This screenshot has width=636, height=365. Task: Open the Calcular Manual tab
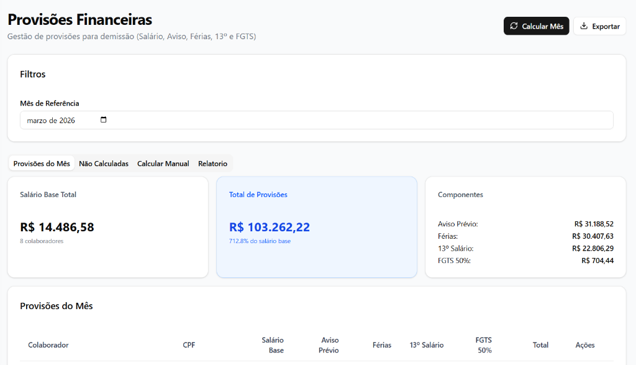pos(163,164)
